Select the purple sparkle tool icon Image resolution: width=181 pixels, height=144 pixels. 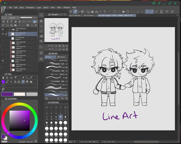click(3, 82)
